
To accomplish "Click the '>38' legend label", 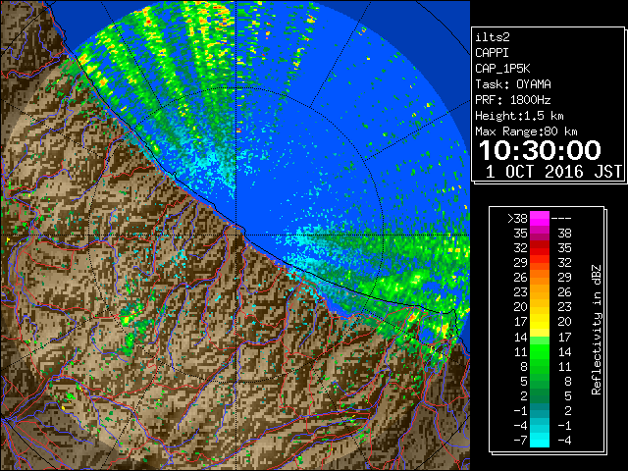I will click(x=517, y=219).
